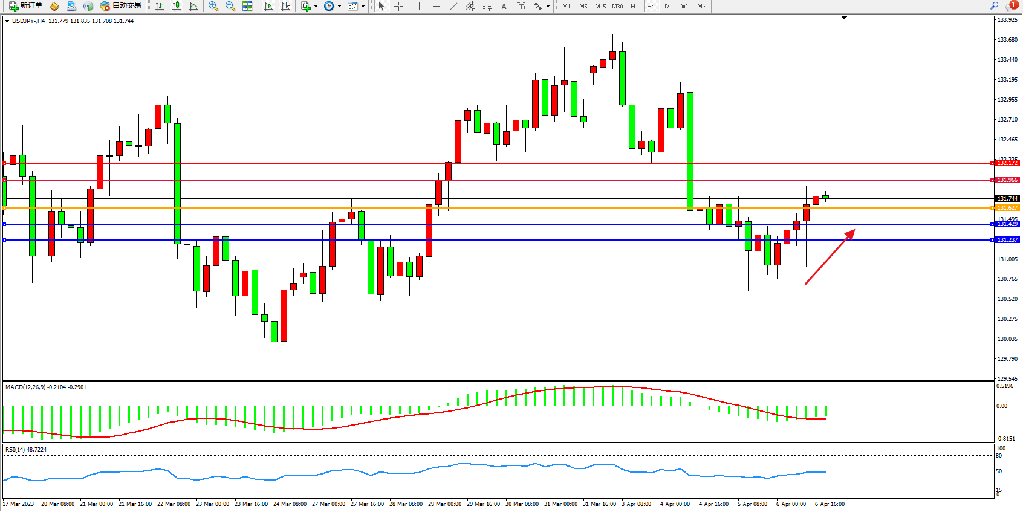Switch to the D1 timeframe

pos(668,6)
